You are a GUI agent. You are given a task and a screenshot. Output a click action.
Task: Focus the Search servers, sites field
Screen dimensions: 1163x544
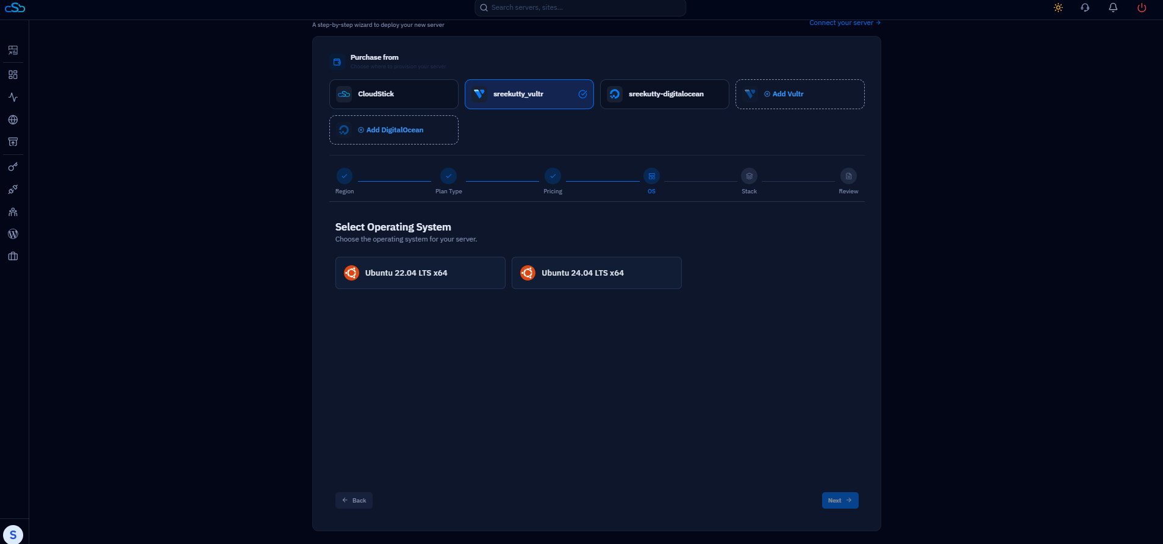click(580, 8)
